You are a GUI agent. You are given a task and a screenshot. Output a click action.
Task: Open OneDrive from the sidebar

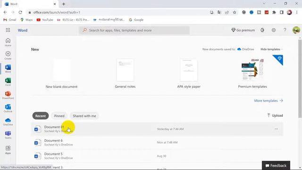click(8, 122)
